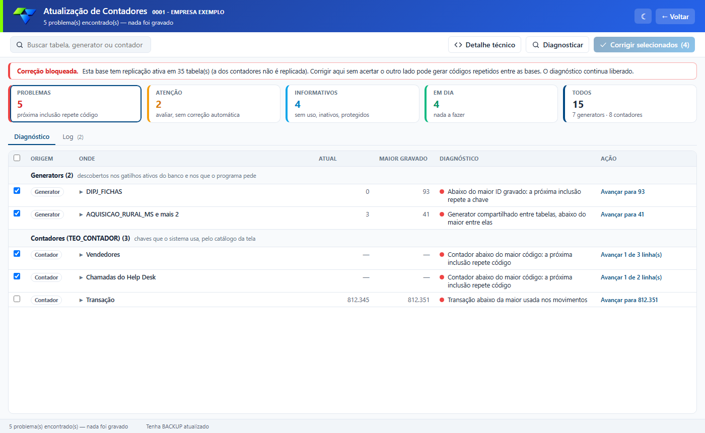Click the MAIOR GRAVADO column header
Image resolution: width=705 pixels, height=433 pixels.
(x=403, y=159)
